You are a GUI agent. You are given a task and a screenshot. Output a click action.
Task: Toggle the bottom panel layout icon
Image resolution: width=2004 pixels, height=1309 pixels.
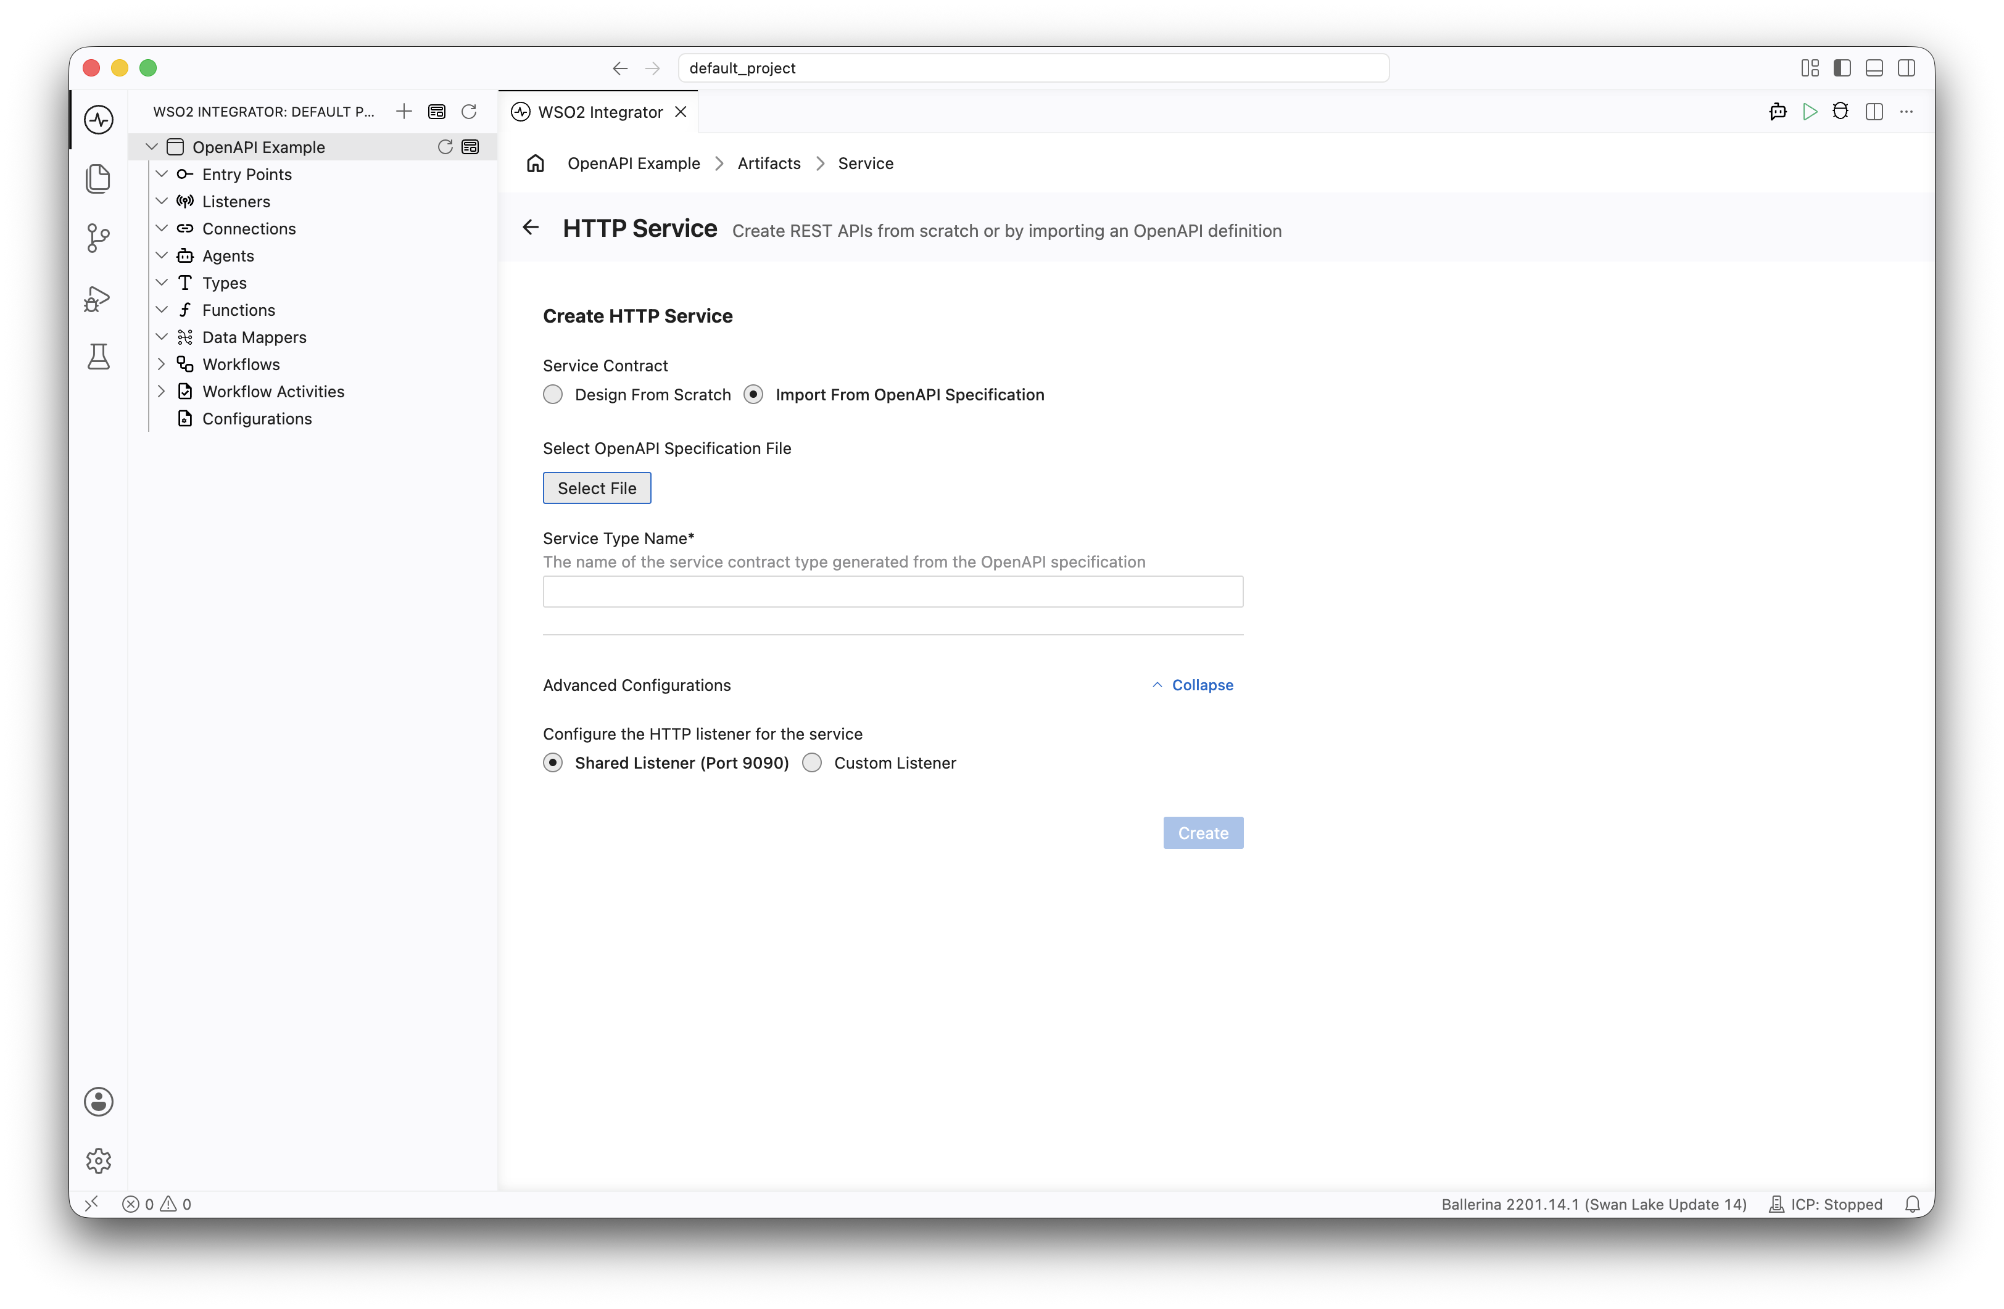[1873, 68]
